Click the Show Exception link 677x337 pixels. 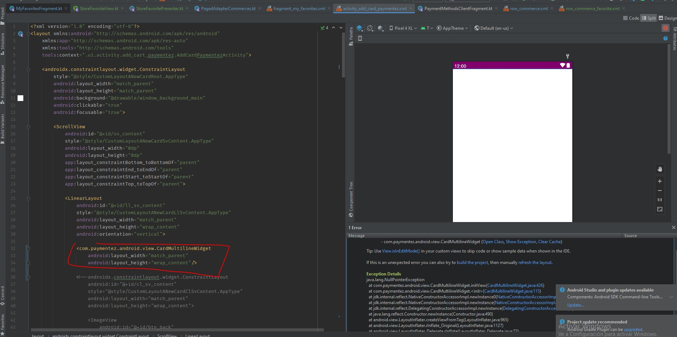[521, 242]
